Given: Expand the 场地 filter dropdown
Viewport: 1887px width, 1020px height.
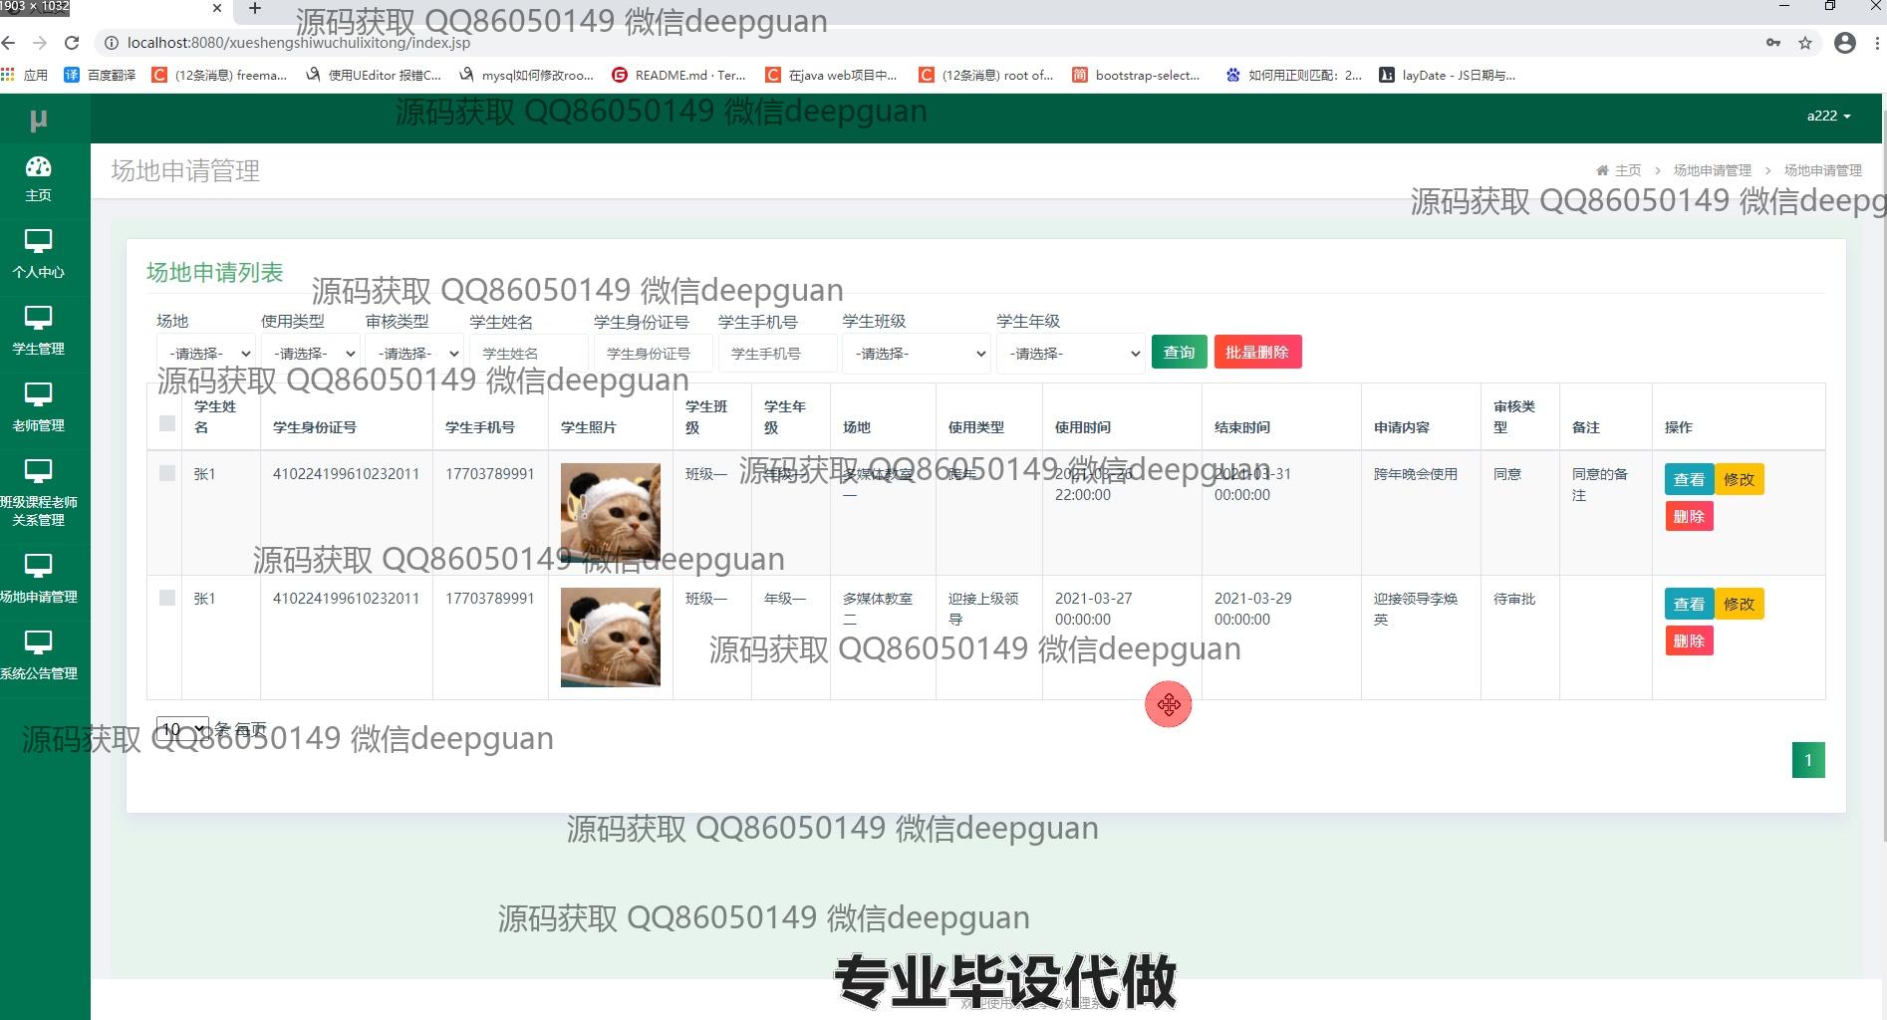Looking at the screenshot, I should [x=206, y=354].
